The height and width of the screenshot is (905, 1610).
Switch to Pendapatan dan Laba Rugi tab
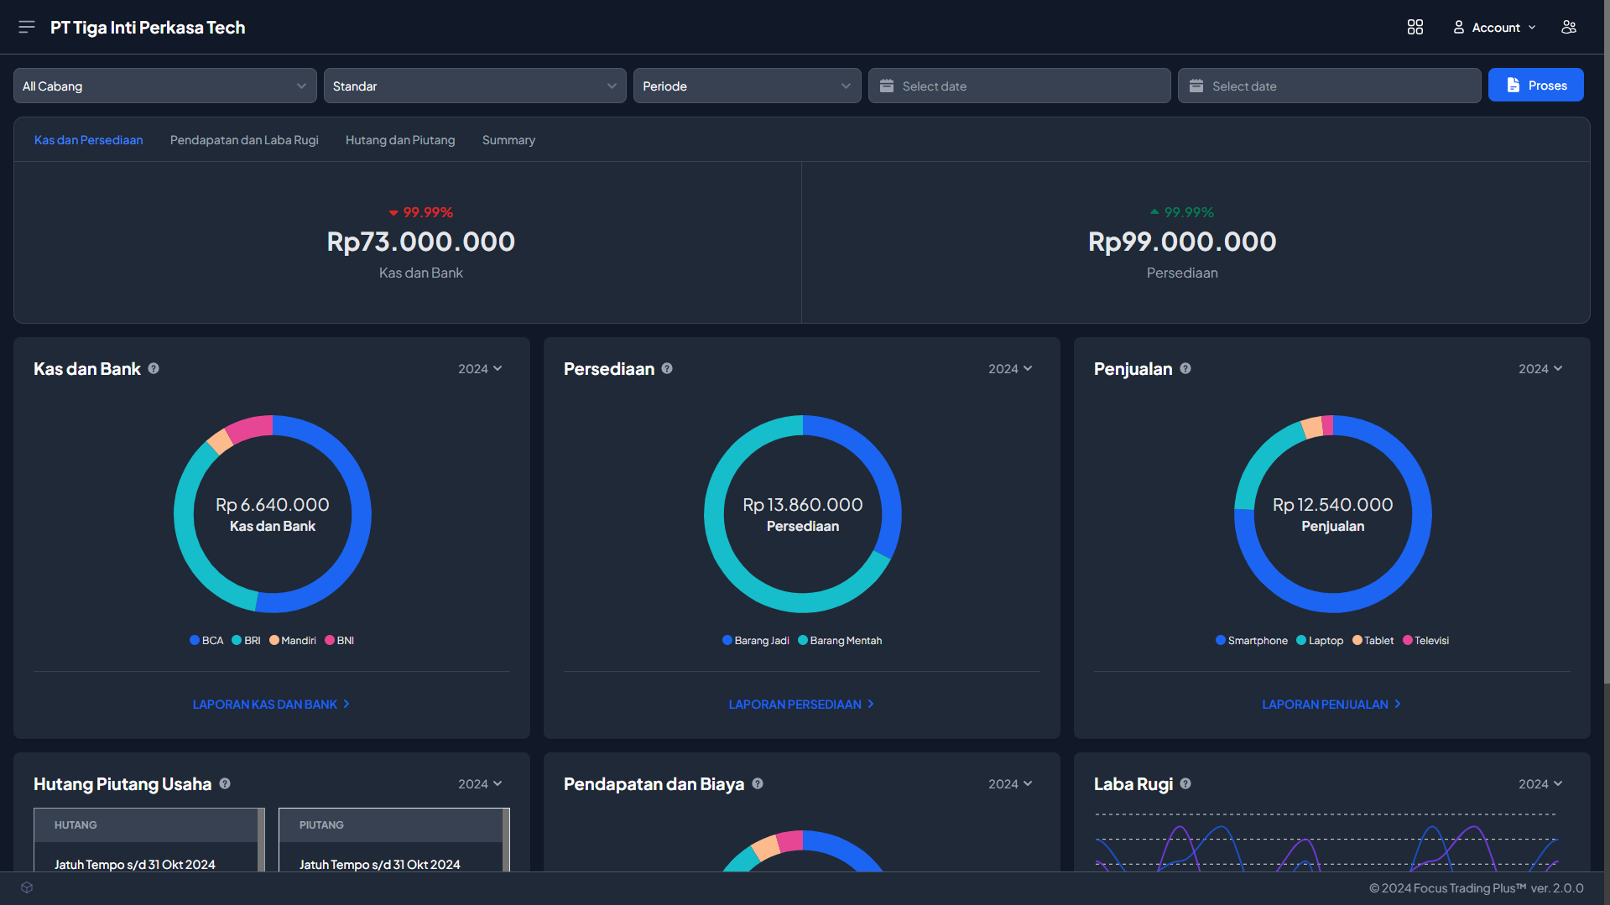click(x=244, y=140)
